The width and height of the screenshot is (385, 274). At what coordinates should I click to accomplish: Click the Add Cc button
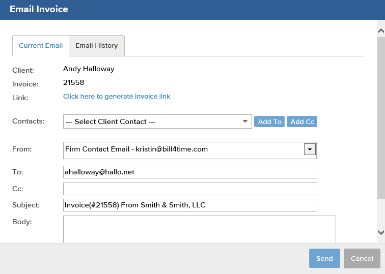point(302,121)
